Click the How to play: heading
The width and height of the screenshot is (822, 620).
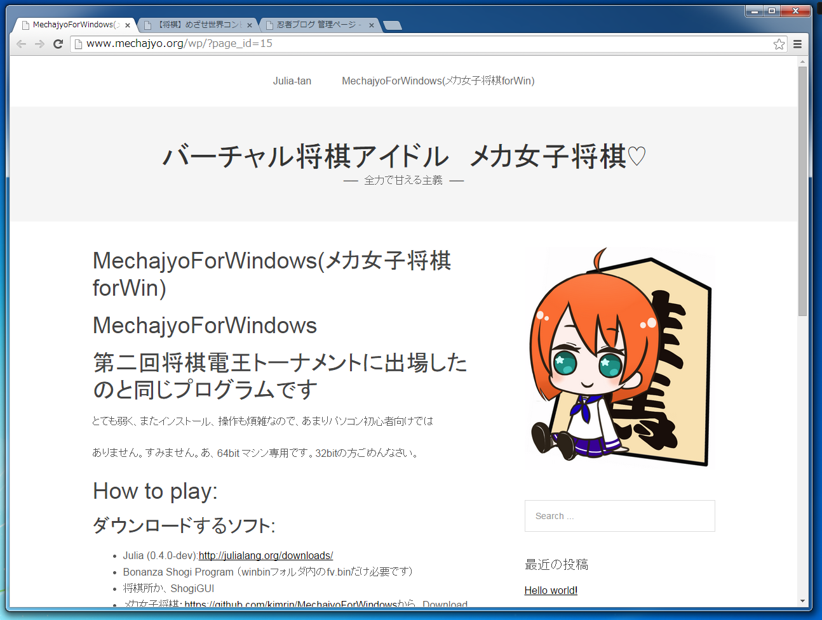tap(155, 491)
